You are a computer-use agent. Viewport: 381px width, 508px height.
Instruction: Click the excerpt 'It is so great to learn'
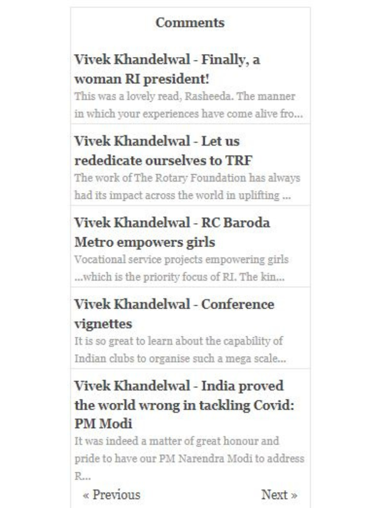[x=180, y=350]
